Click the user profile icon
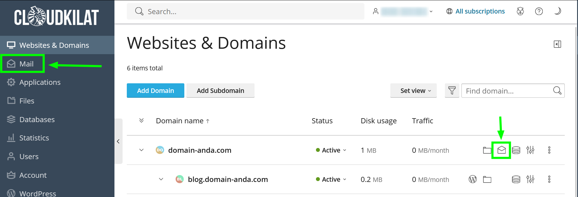Image resolution: width=578 pixels, height=197 pixels. [376, 11]
